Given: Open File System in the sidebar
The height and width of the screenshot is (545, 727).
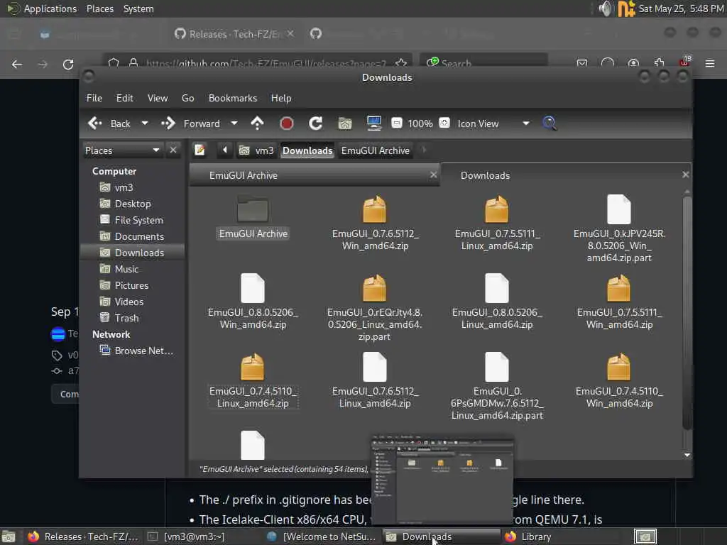Looking at the screenshot, I should coord(133,220).
